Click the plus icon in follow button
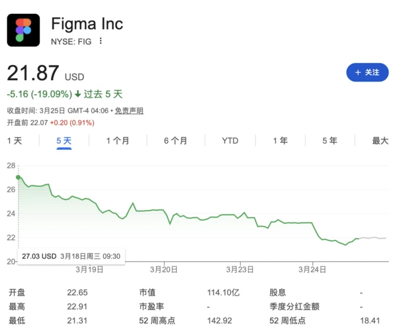 click(358, 72)
